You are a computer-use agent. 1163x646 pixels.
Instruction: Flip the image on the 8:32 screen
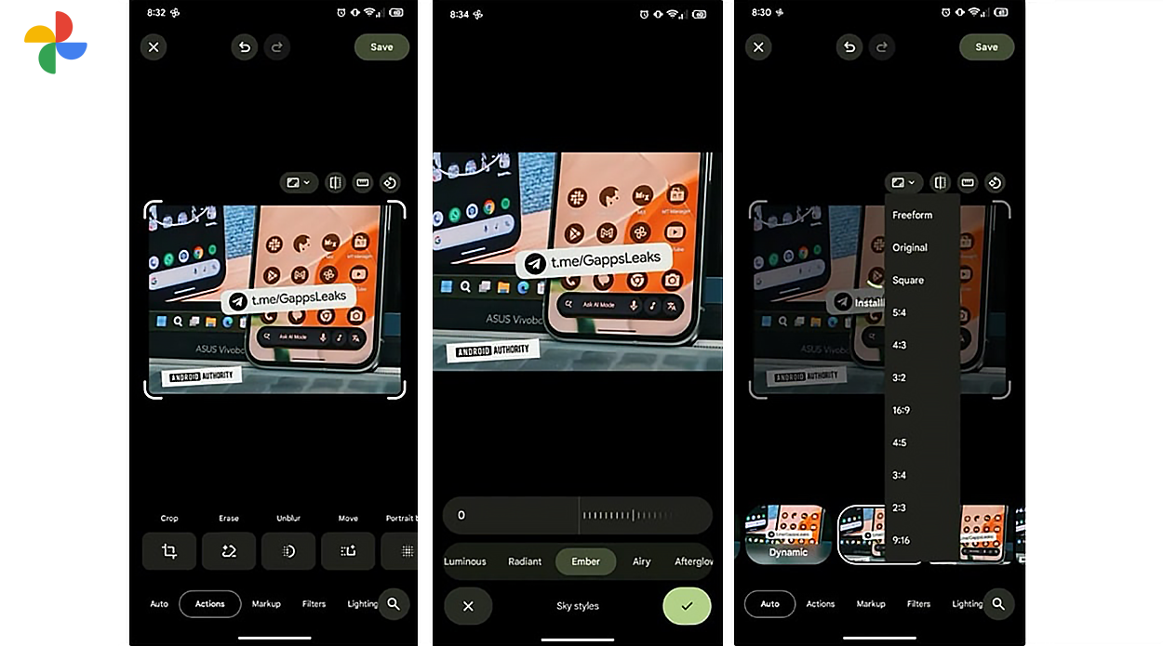click(x=335, y=183)
